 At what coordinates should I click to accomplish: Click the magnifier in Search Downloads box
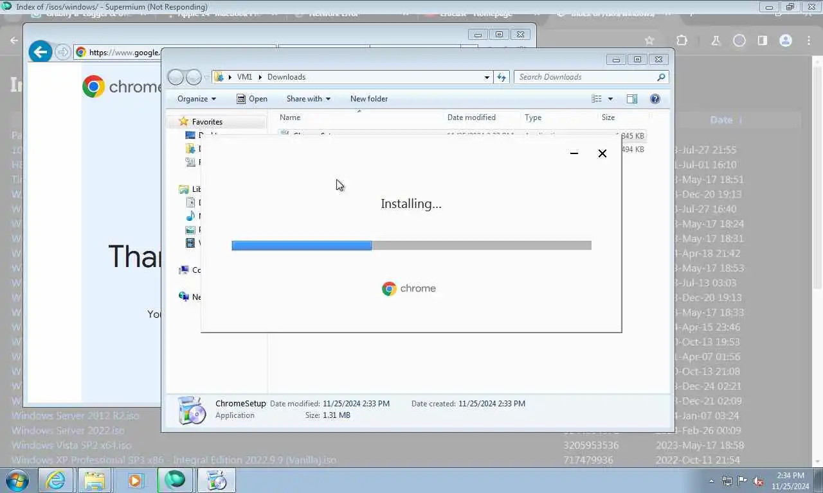[x=661, y=77]
